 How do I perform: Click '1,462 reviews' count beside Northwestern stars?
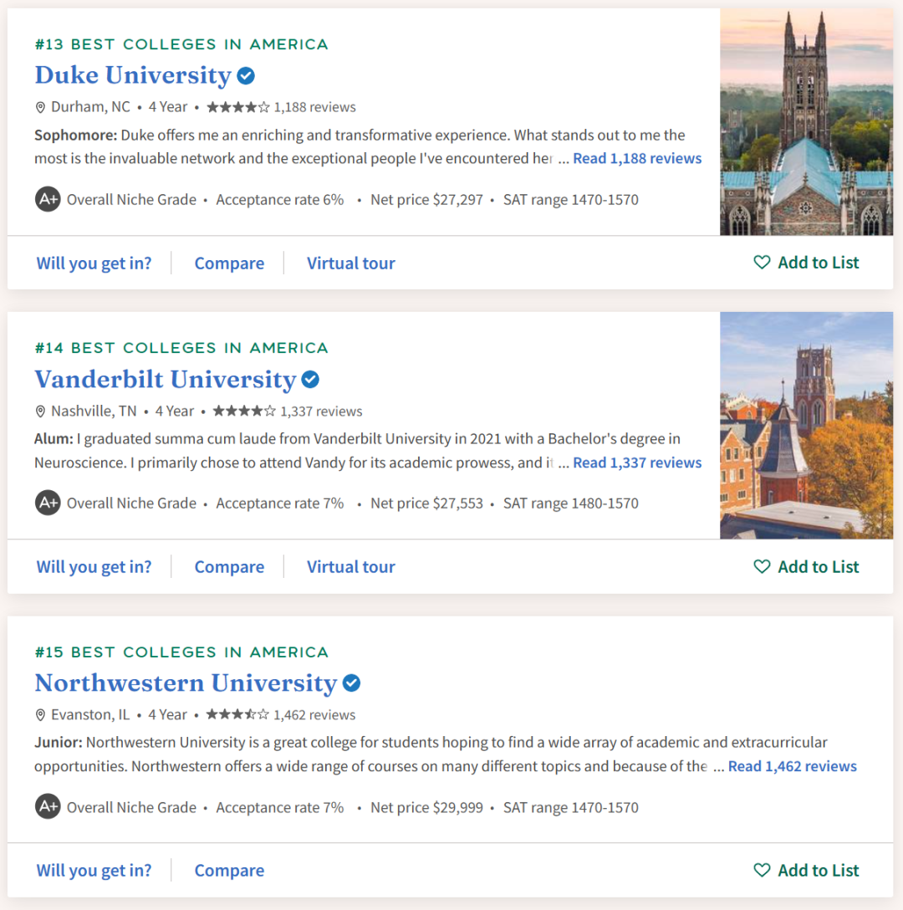click(x=314, y=715)
